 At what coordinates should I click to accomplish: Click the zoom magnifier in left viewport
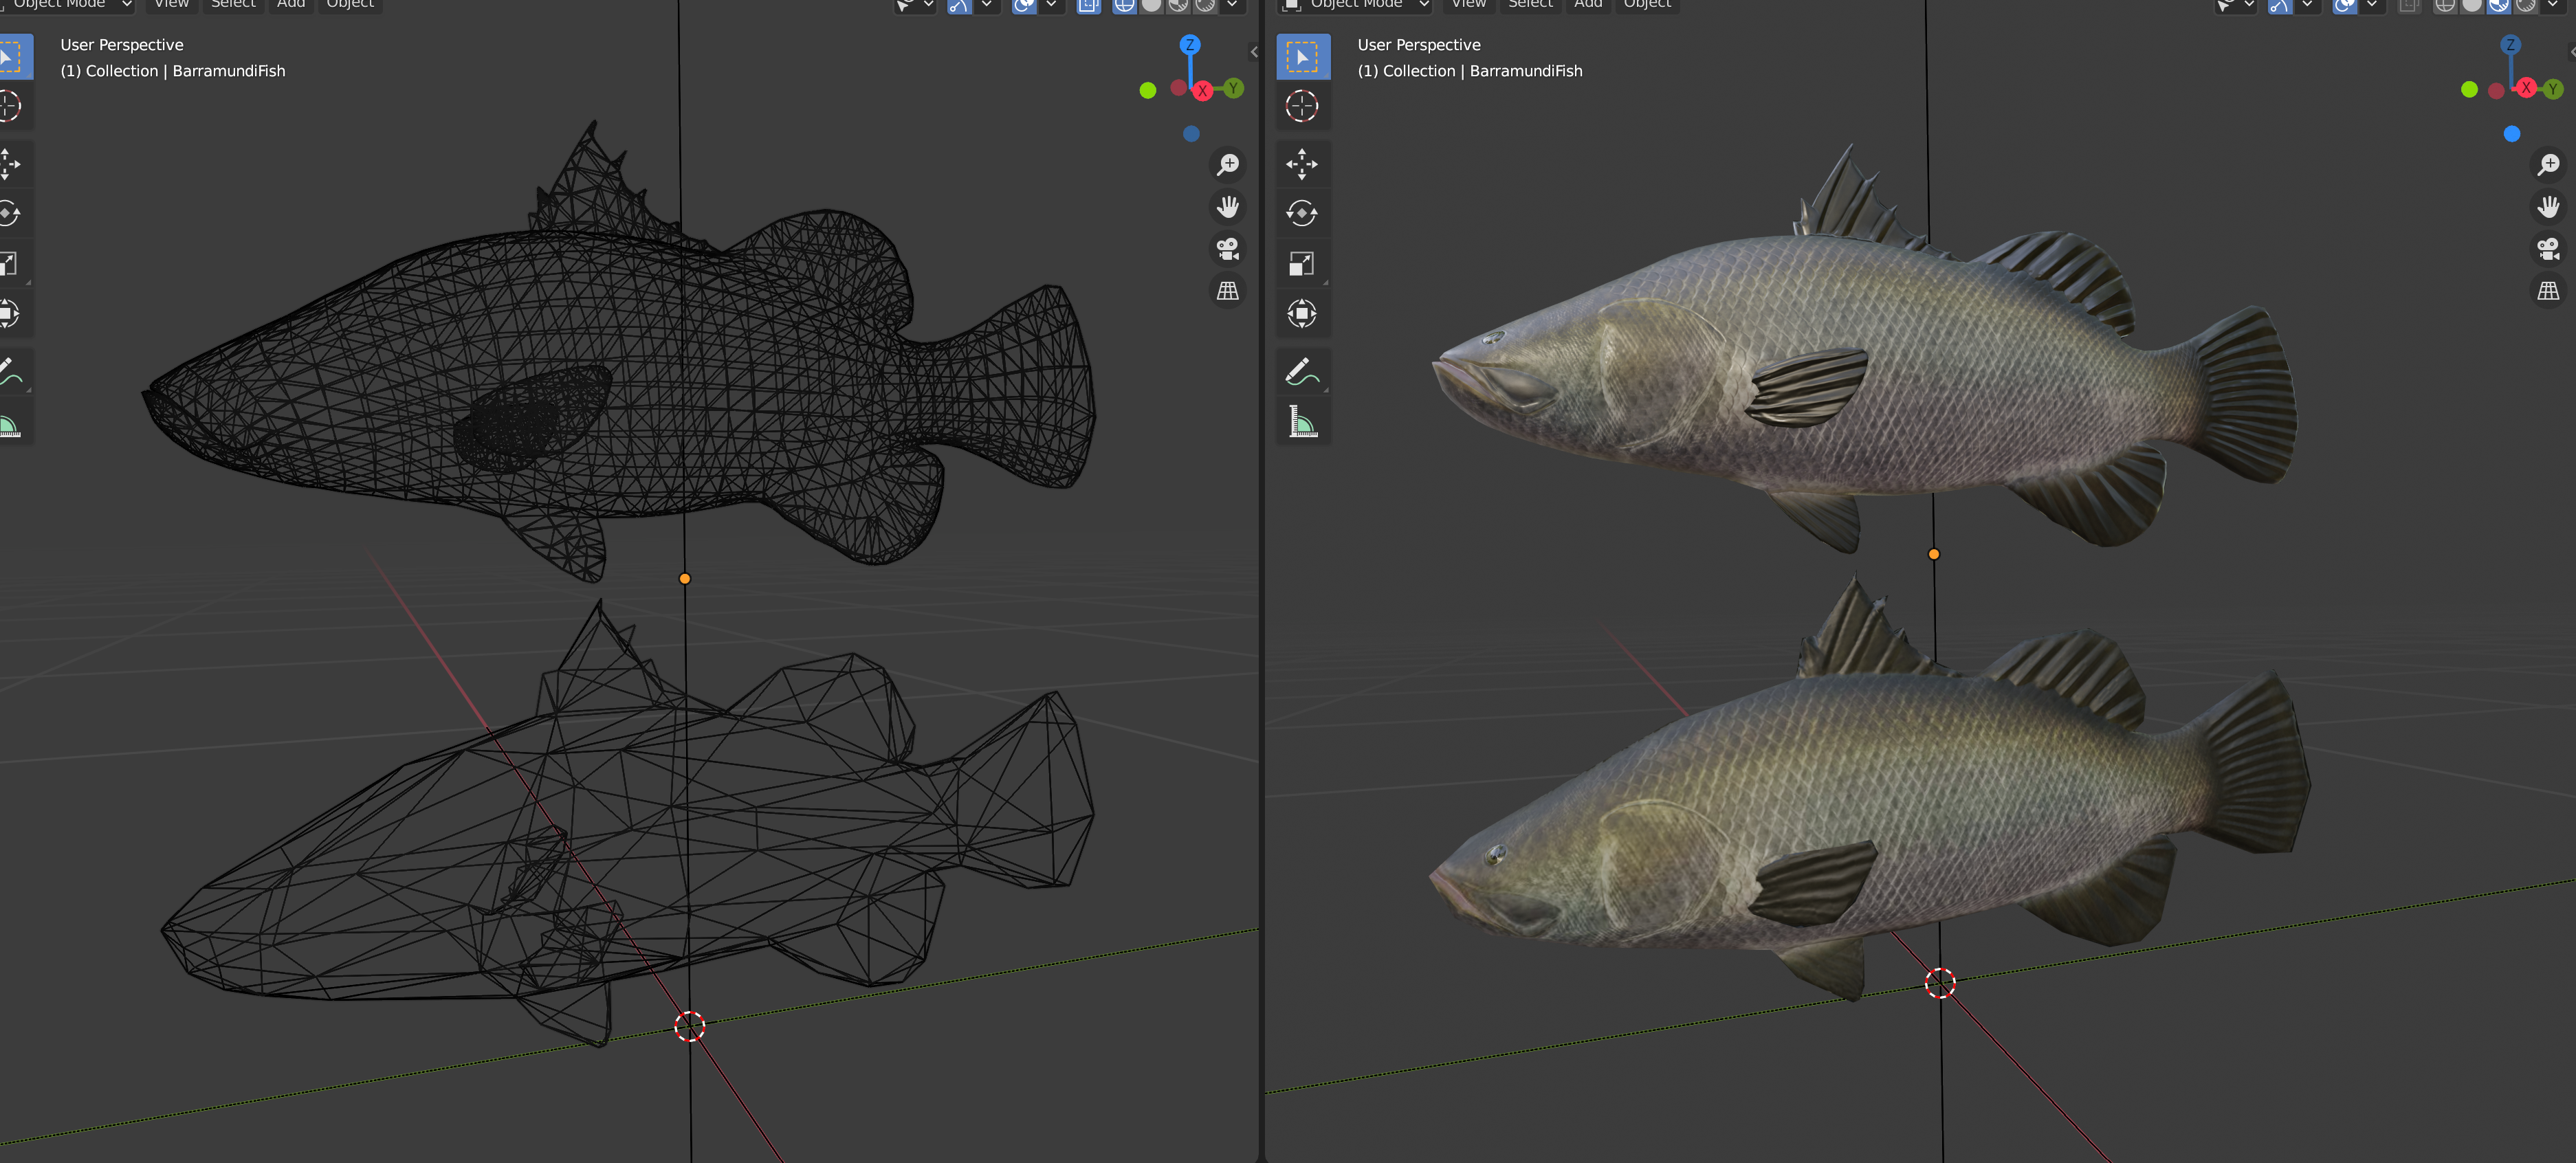(1228, 164)
